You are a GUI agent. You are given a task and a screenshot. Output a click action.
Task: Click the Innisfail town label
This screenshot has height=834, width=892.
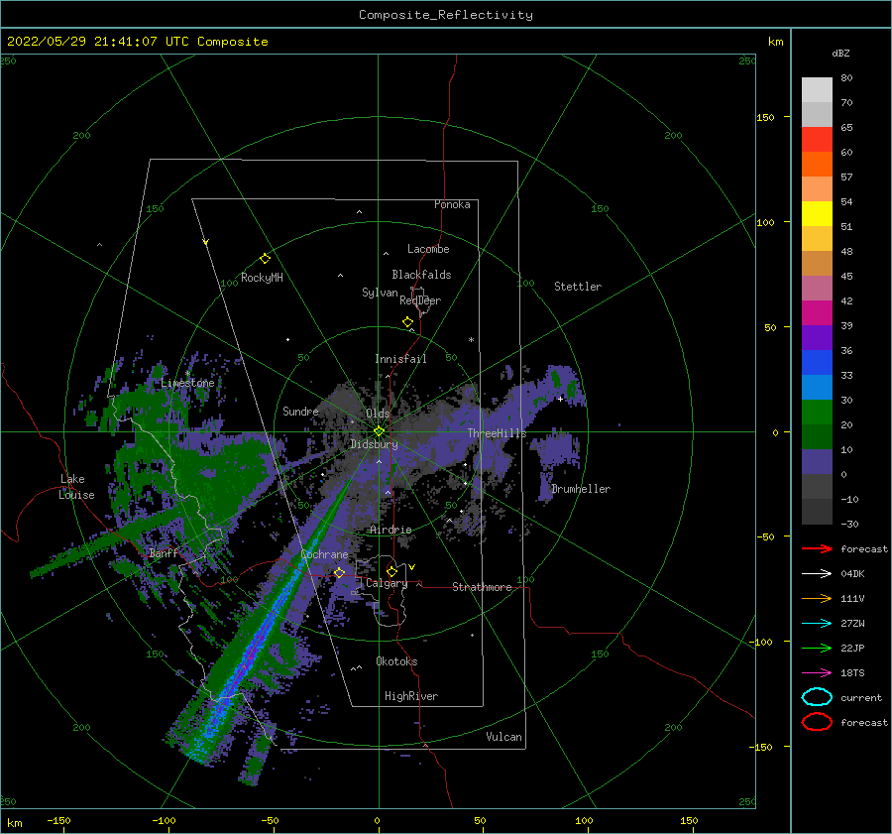click(x=400, y=359)
